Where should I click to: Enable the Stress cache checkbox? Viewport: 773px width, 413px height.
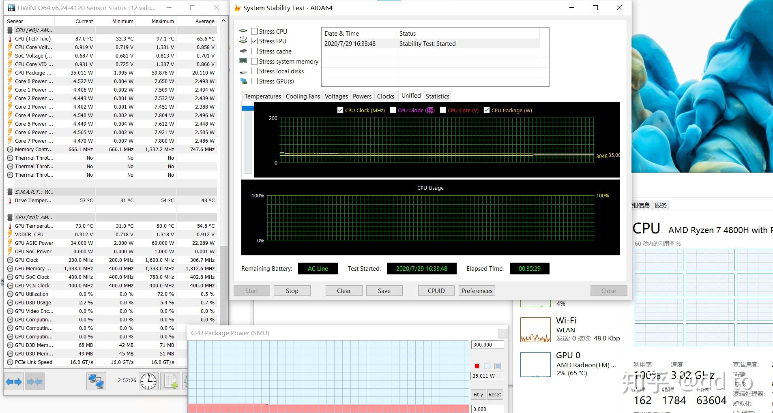(x=254, y=51)
